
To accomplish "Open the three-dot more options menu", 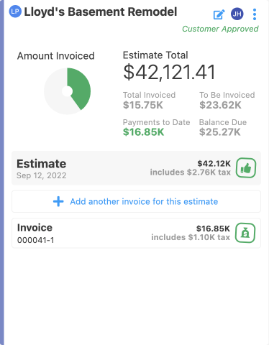I will click(x=255, y=14).
